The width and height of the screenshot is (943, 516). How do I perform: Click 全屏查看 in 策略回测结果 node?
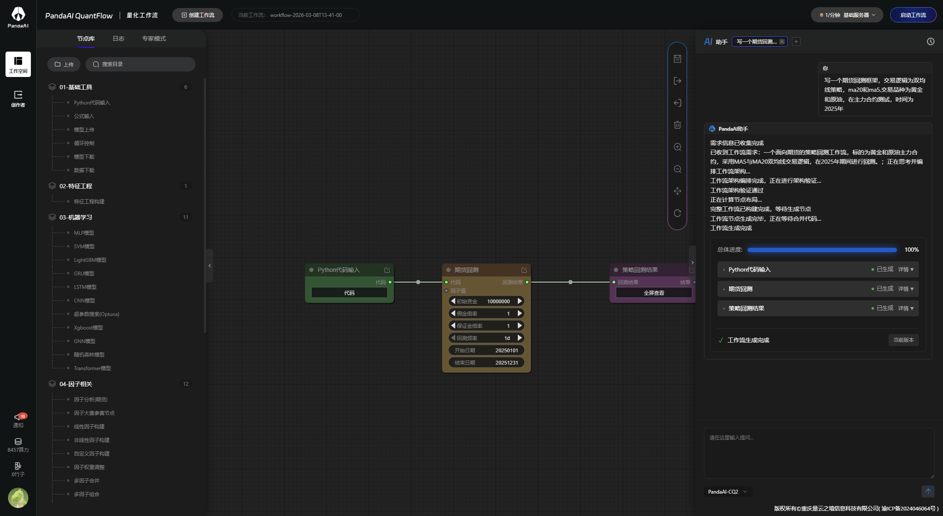coord(654,293)
